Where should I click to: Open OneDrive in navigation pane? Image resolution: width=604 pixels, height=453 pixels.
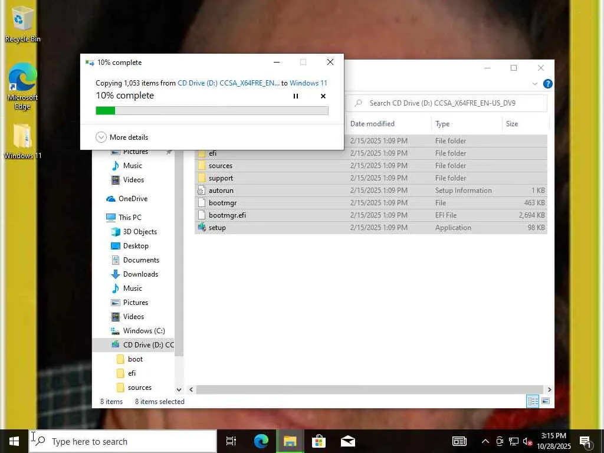[133, 199]
